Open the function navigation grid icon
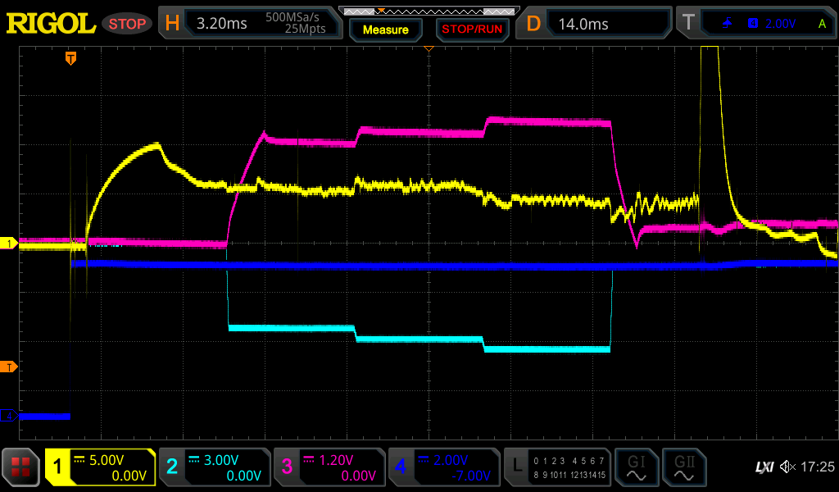839x492 pixels. point(20,467)
